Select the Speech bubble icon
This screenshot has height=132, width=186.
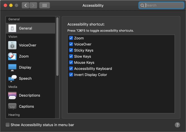12,78
